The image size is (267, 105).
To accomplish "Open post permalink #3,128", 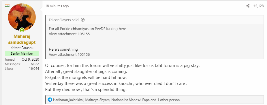I will 258,6.
